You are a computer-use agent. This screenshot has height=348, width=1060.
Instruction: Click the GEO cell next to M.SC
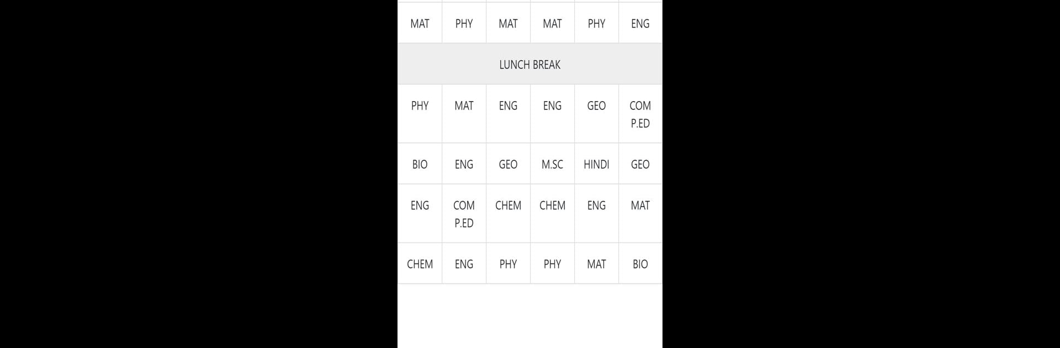tap(508, 164)
